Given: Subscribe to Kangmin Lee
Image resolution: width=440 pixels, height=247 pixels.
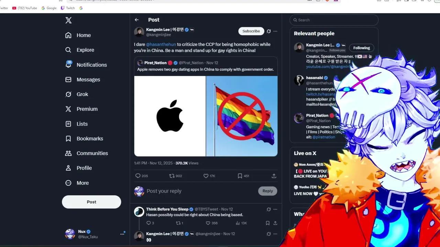Looking at the screenshot, I should [x=251, y=31].
